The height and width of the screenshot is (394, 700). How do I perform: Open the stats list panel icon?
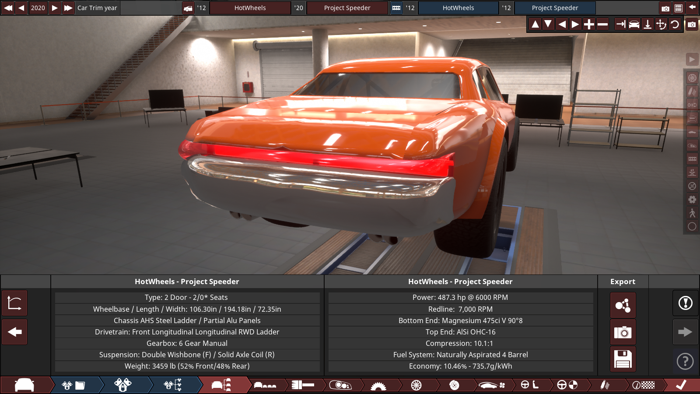[x=678, y=8]
